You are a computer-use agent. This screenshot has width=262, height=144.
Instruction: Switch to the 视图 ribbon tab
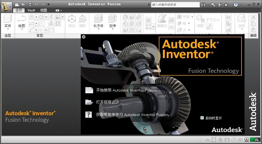click(x=43, y=10)
